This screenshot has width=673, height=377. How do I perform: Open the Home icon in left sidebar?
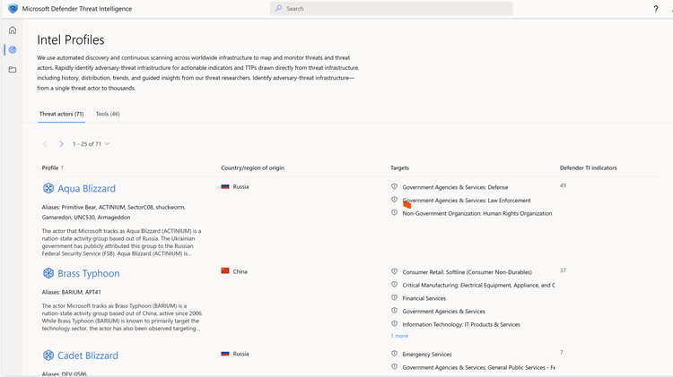tap(13, 30)
